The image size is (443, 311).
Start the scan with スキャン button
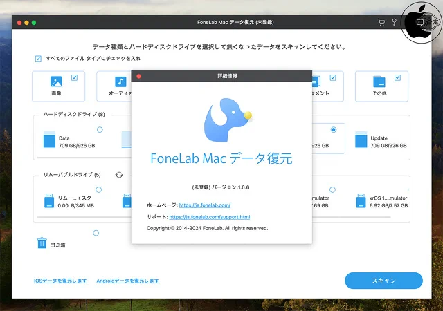383,281
